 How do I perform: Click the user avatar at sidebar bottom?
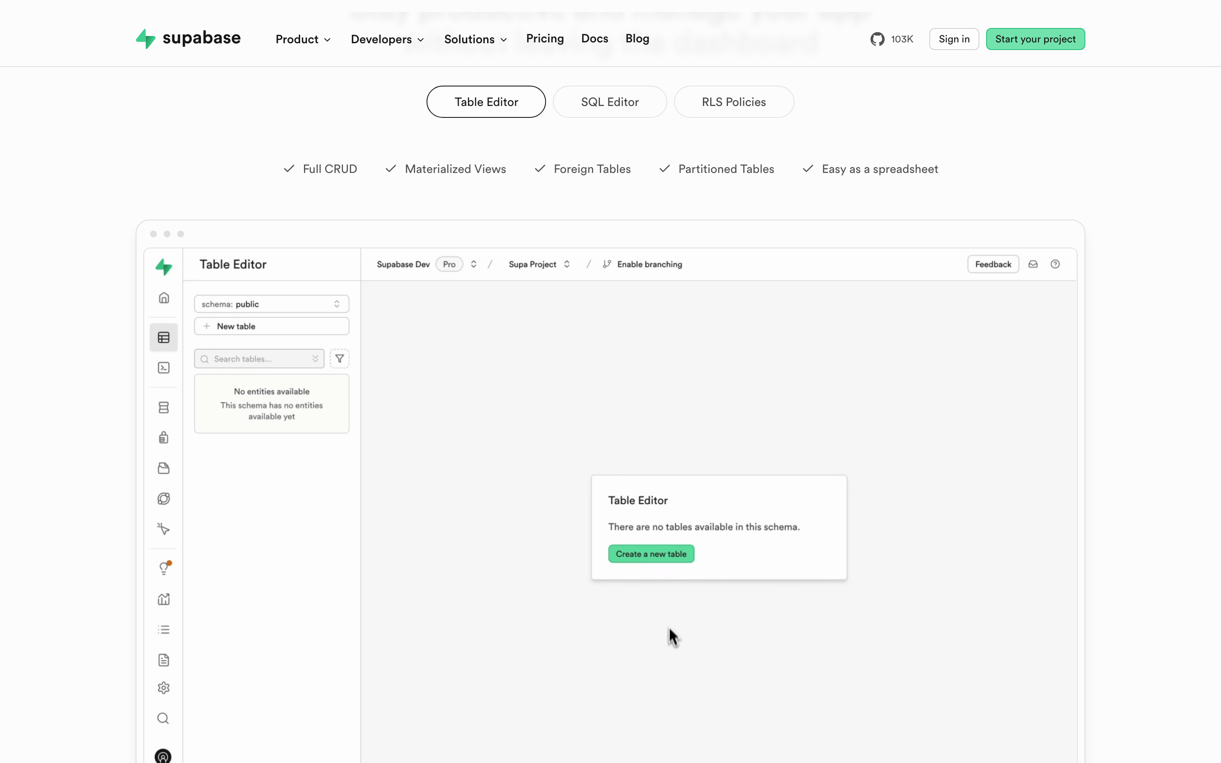point(163,756)
